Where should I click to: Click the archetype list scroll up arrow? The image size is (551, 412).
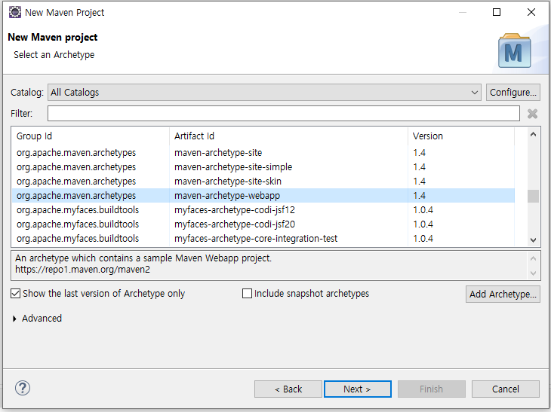[533, 134]
